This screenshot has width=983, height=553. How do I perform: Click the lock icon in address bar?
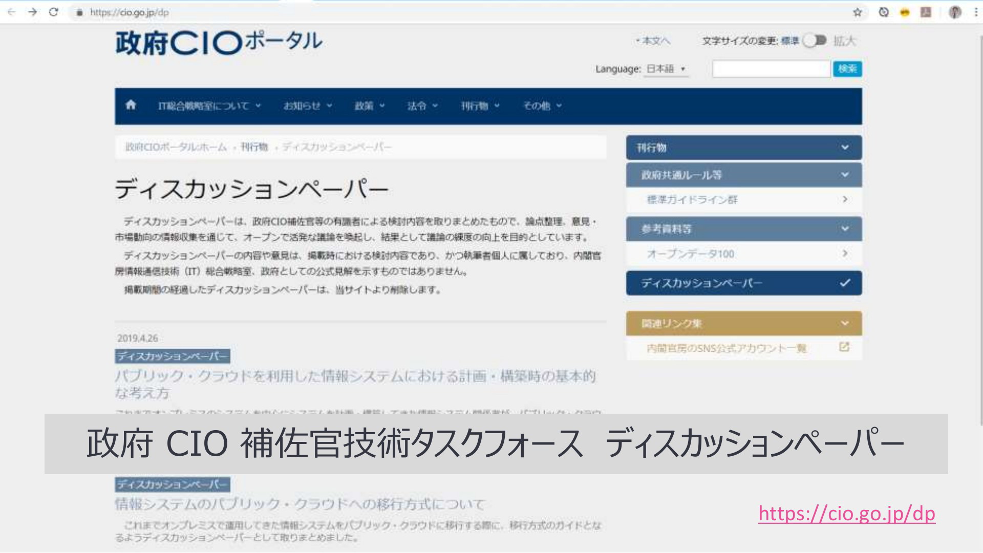pyautogui.click(x=79, y=12)
